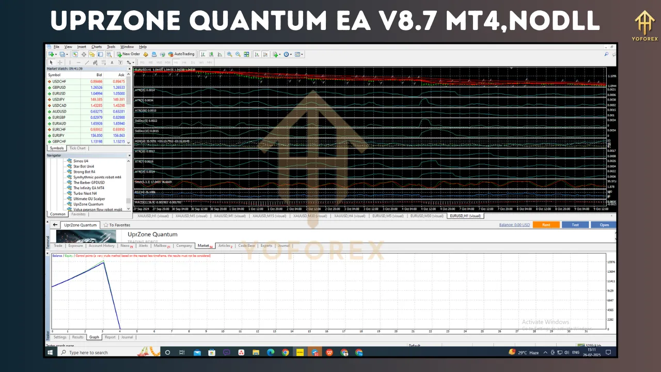
Task: Open the File menu
Action: pyautogui.click(x=56, y=47)
